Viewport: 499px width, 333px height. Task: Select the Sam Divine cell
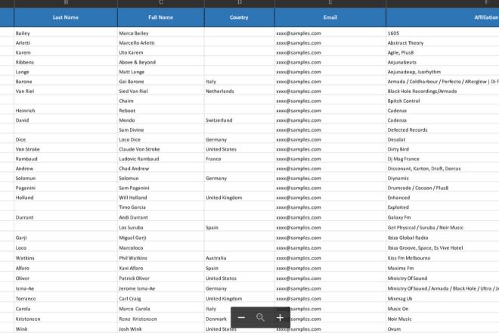tap(161, 129)
